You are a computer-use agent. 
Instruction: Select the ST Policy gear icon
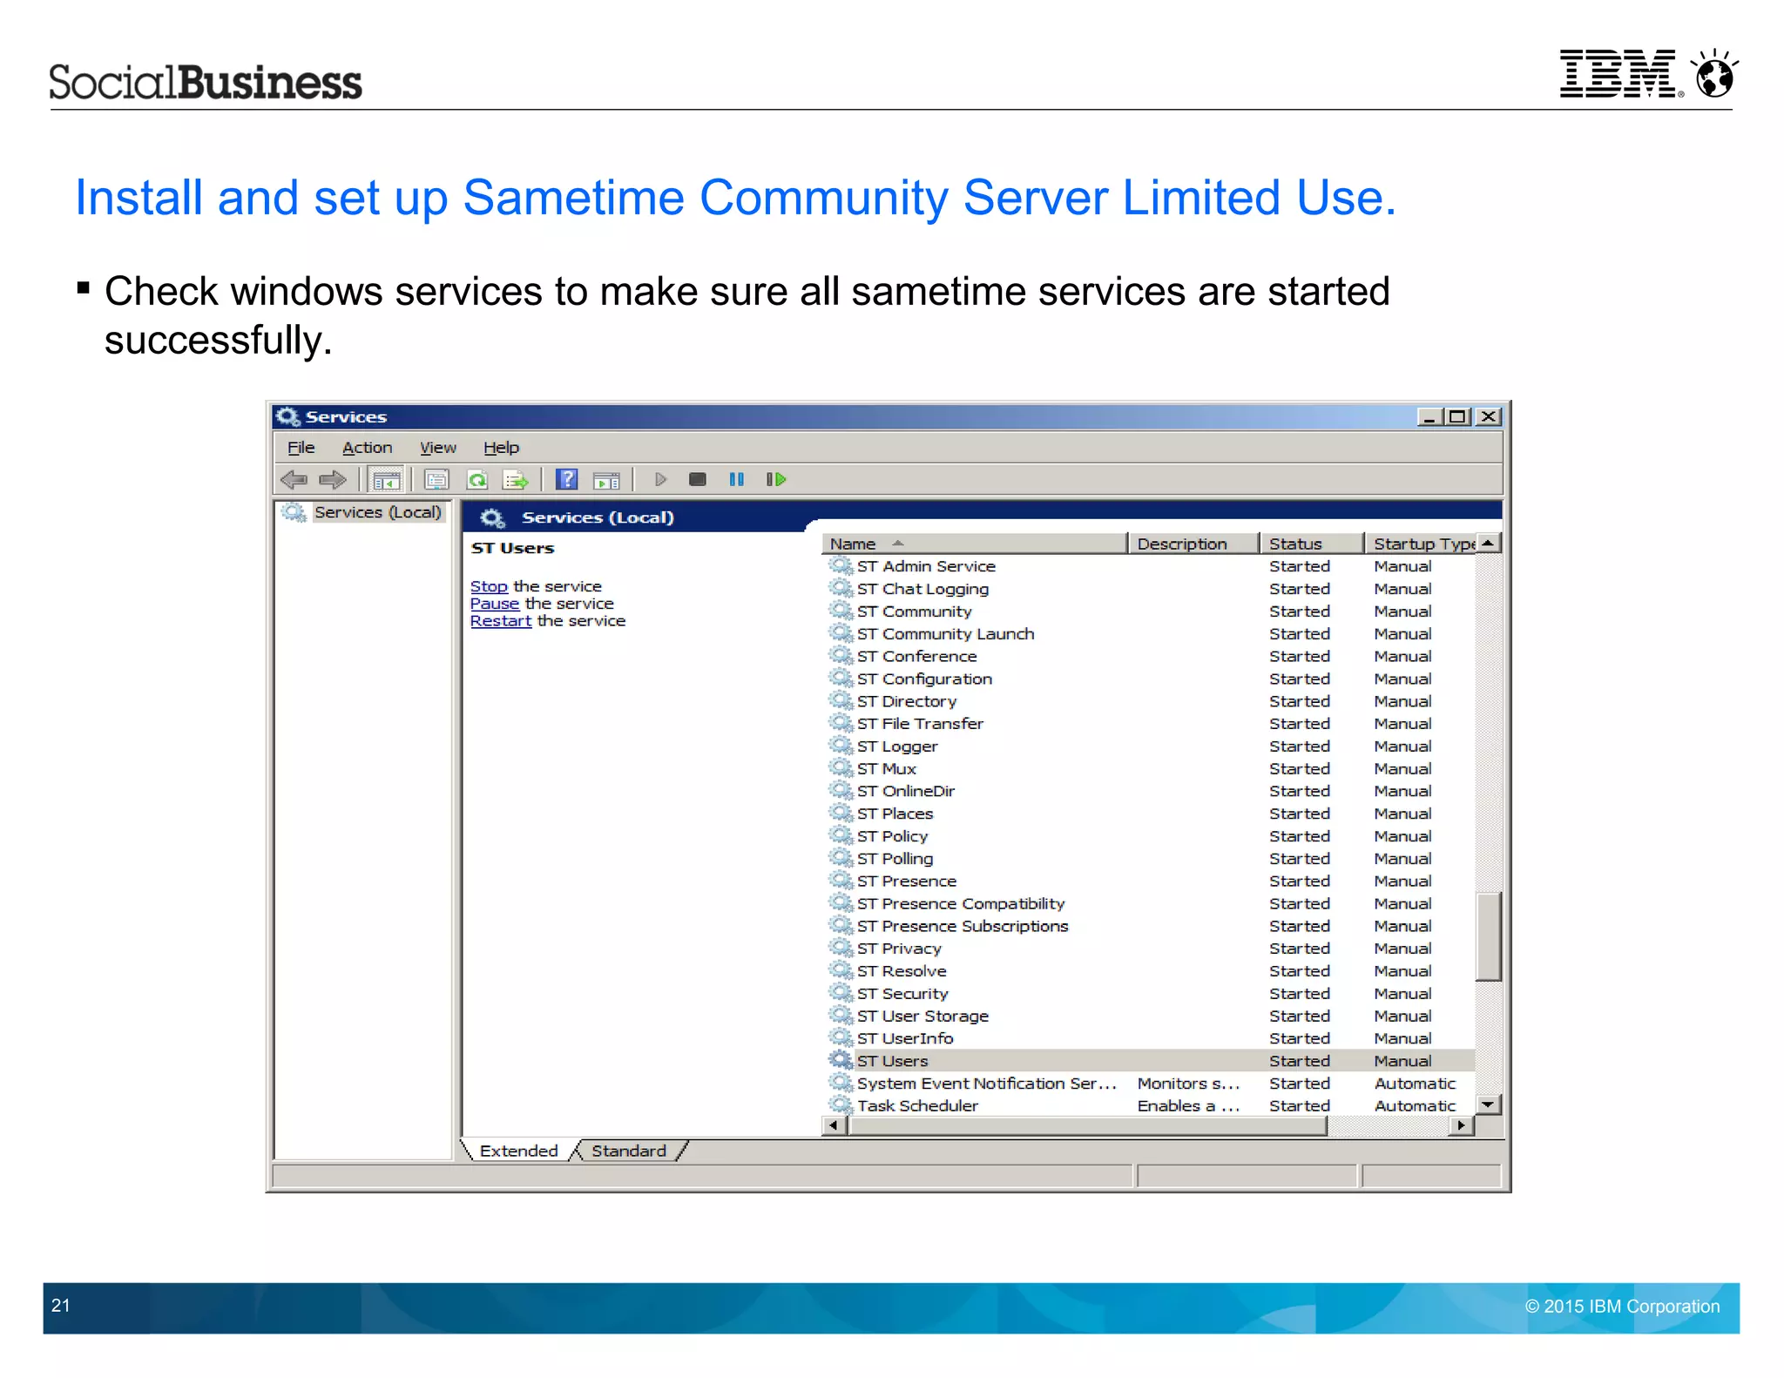(x=841, y=835)
